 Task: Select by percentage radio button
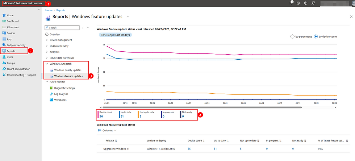click(292, 37)
